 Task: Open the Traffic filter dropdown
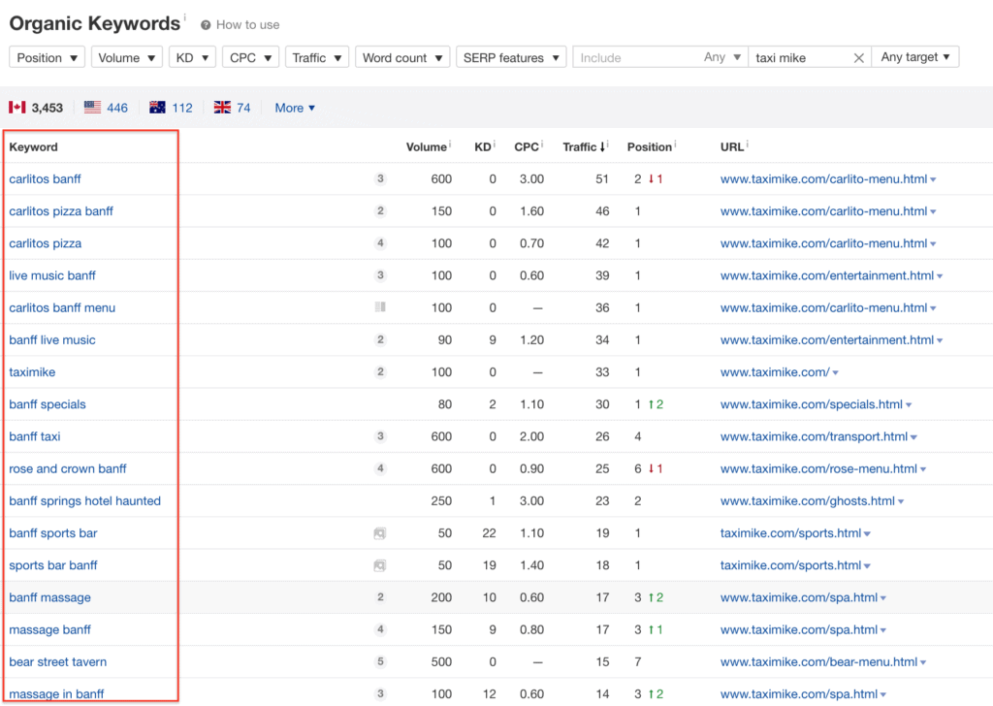point(317,57)
